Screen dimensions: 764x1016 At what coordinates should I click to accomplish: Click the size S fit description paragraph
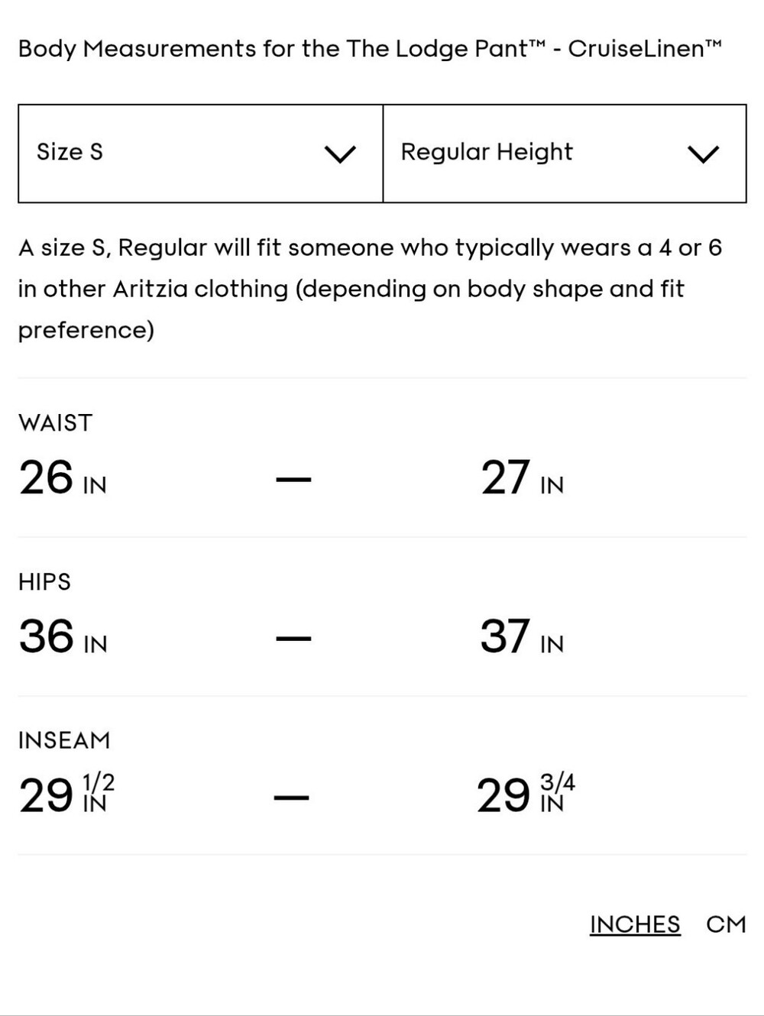click(370, 289)
